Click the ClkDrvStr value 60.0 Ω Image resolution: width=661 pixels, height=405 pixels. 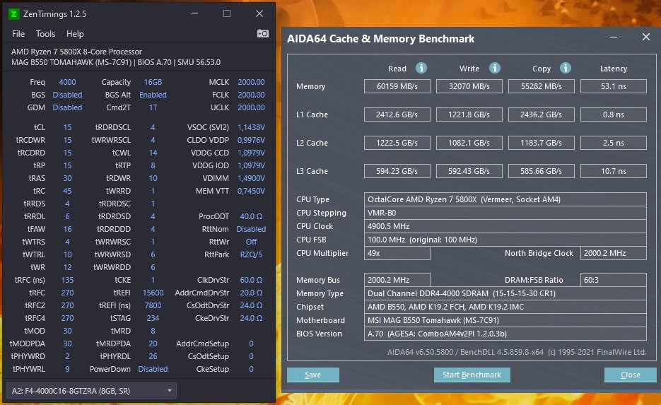(251, 280)
